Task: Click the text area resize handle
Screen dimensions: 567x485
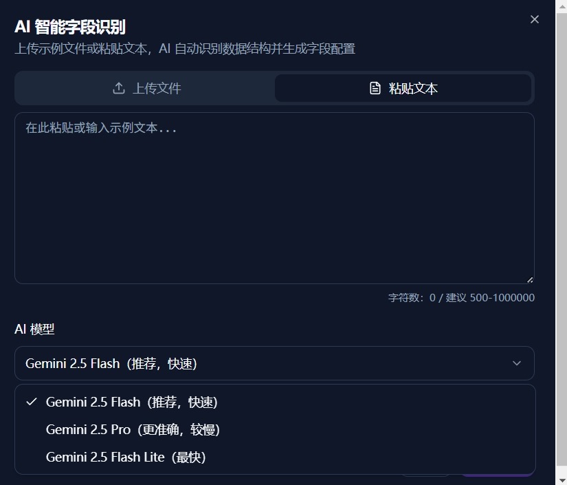Action: coord(530,279)
